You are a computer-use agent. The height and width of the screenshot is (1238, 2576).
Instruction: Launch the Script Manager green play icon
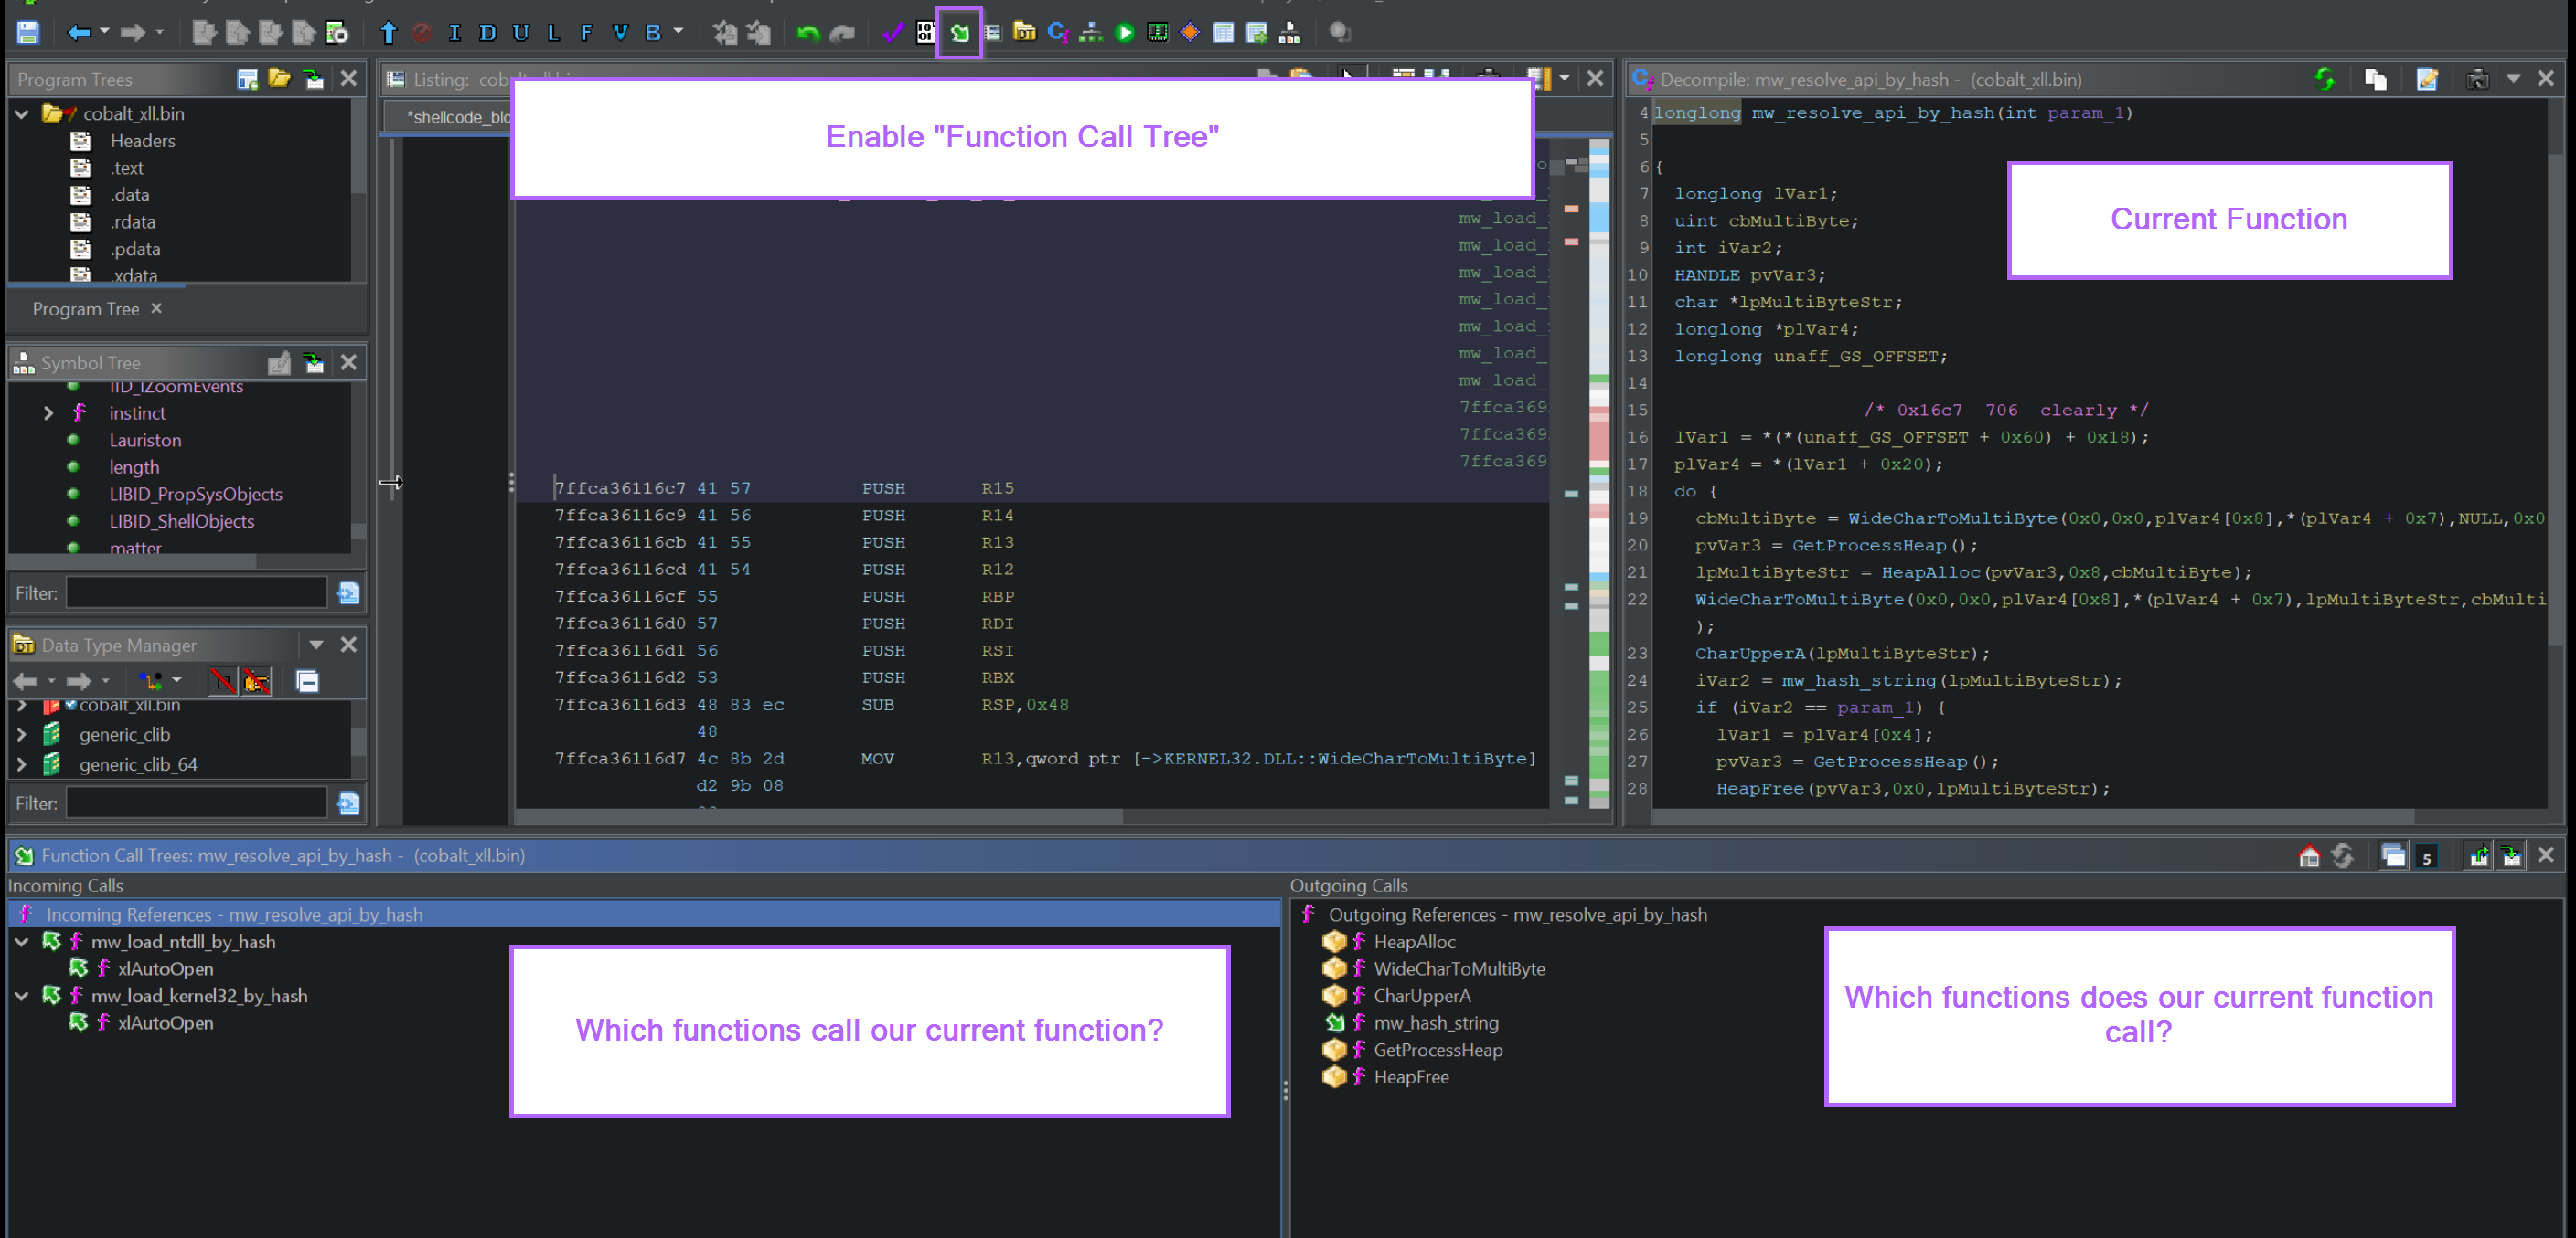point(1124,33)
